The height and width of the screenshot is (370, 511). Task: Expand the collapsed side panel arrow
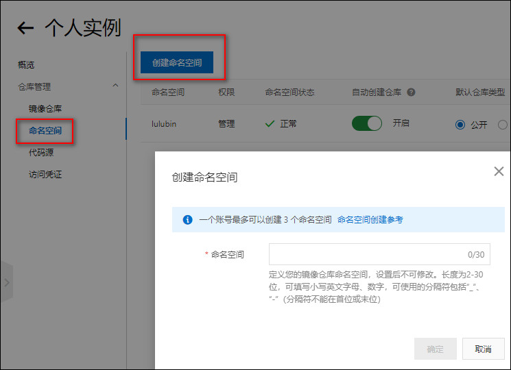point(7,282)
